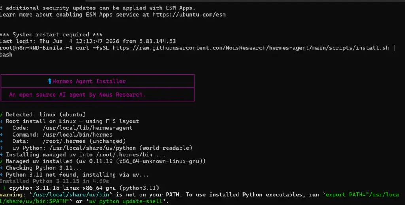The width and height of the screenshot is (405, 205).
Task: Click the /usr/local/bin/hermes command path
Action: pos(78,135)
